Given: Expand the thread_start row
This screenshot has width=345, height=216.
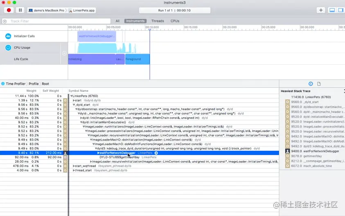Looking at the screenshot, I should (x=74, y=171).
